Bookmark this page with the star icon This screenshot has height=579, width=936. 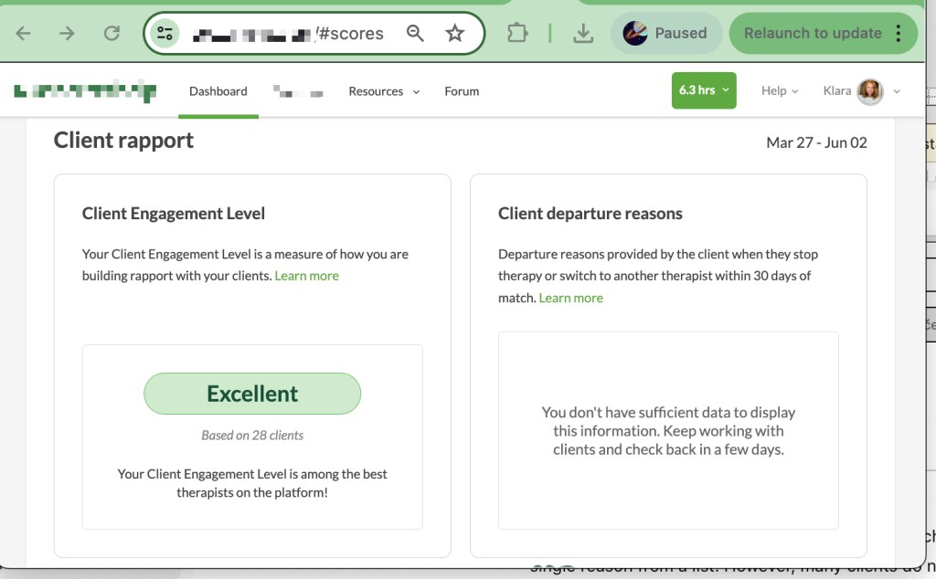[454, 34]
